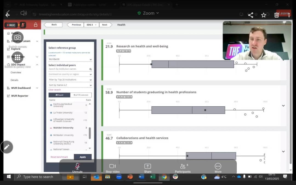Open Excel in the Windows taskbar
The image size is (296, 185).
coord(153,177)
